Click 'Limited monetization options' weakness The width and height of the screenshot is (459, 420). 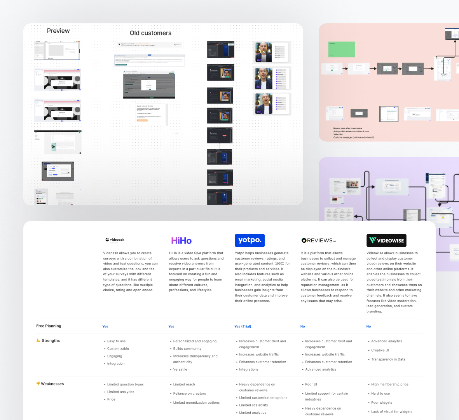(196, 403)
